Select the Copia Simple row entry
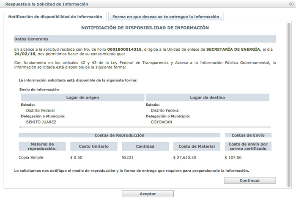This screenshot has height=200, width=296. pos(31,158)
